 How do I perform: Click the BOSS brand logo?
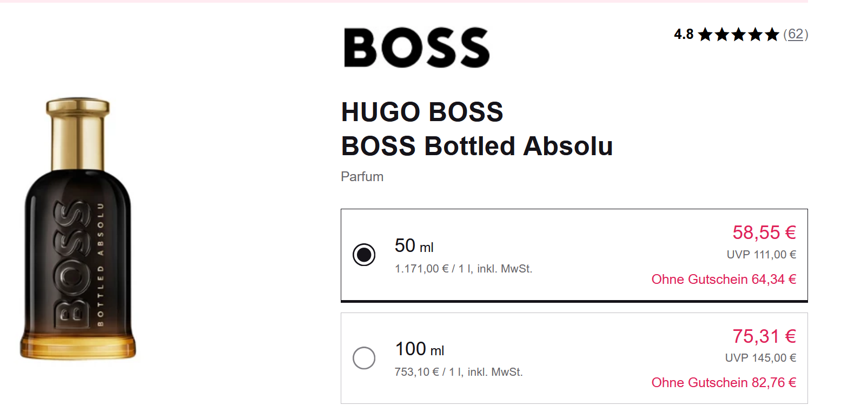coord(416,48)
